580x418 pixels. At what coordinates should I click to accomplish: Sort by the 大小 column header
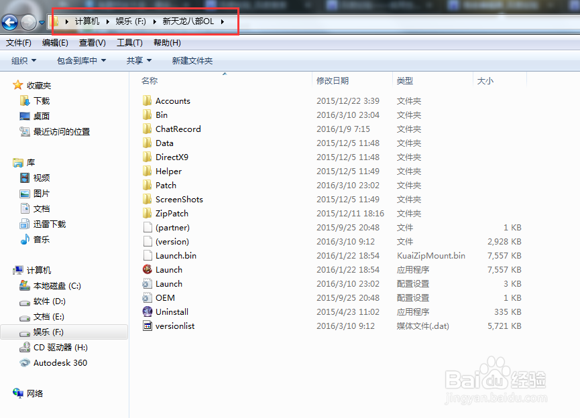[x=485, y=80]
